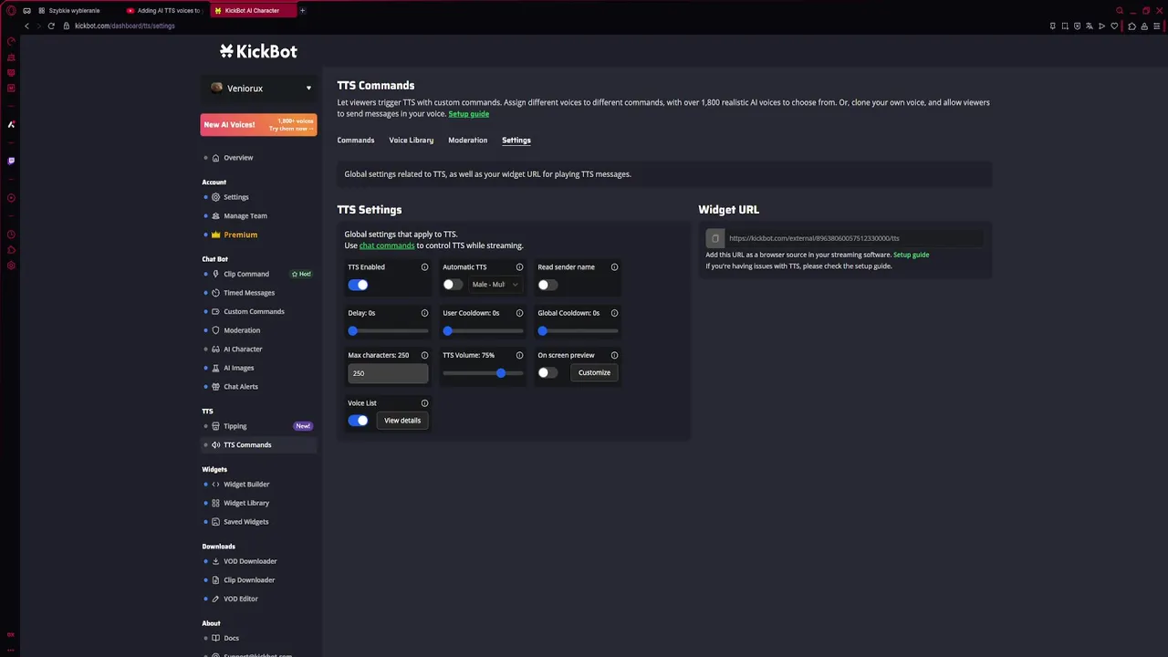Open AI Character sidebar item

[243, 349]
